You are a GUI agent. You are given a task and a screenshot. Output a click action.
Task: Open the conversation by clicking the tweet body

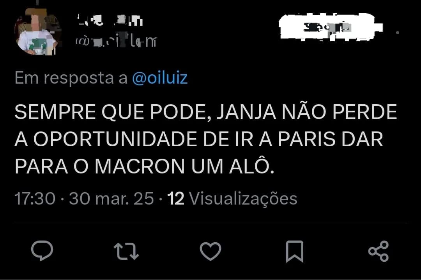(x=203, y=138)
